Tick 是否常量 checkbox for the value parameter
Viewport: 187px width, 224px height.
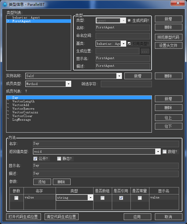(x=140, y=198)
